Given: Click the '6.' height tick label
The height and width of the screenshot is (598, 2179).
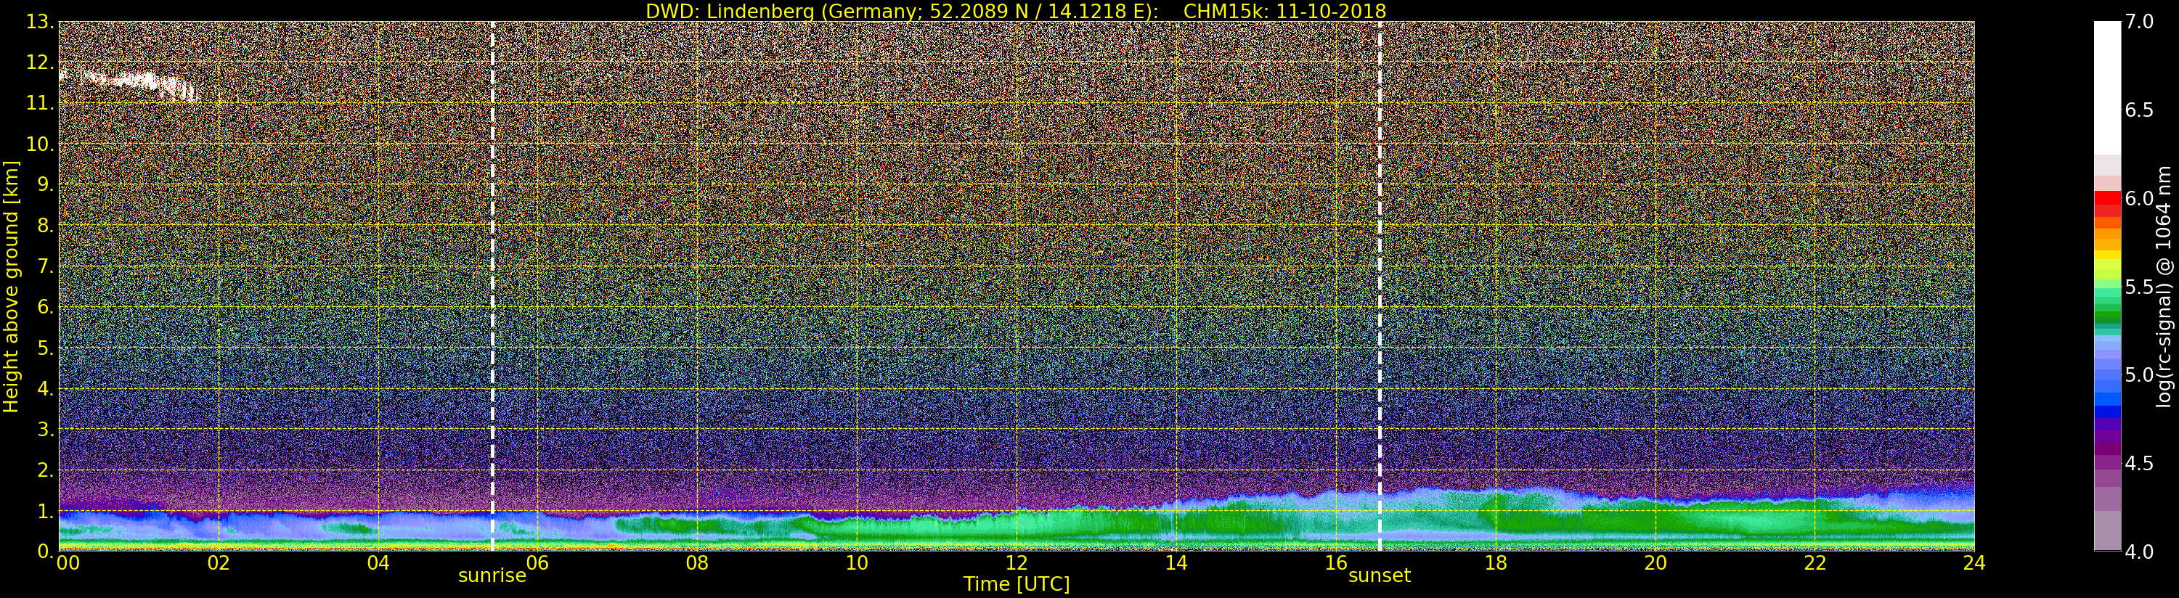Looking at the screenshot, I should tap(45, 307).
